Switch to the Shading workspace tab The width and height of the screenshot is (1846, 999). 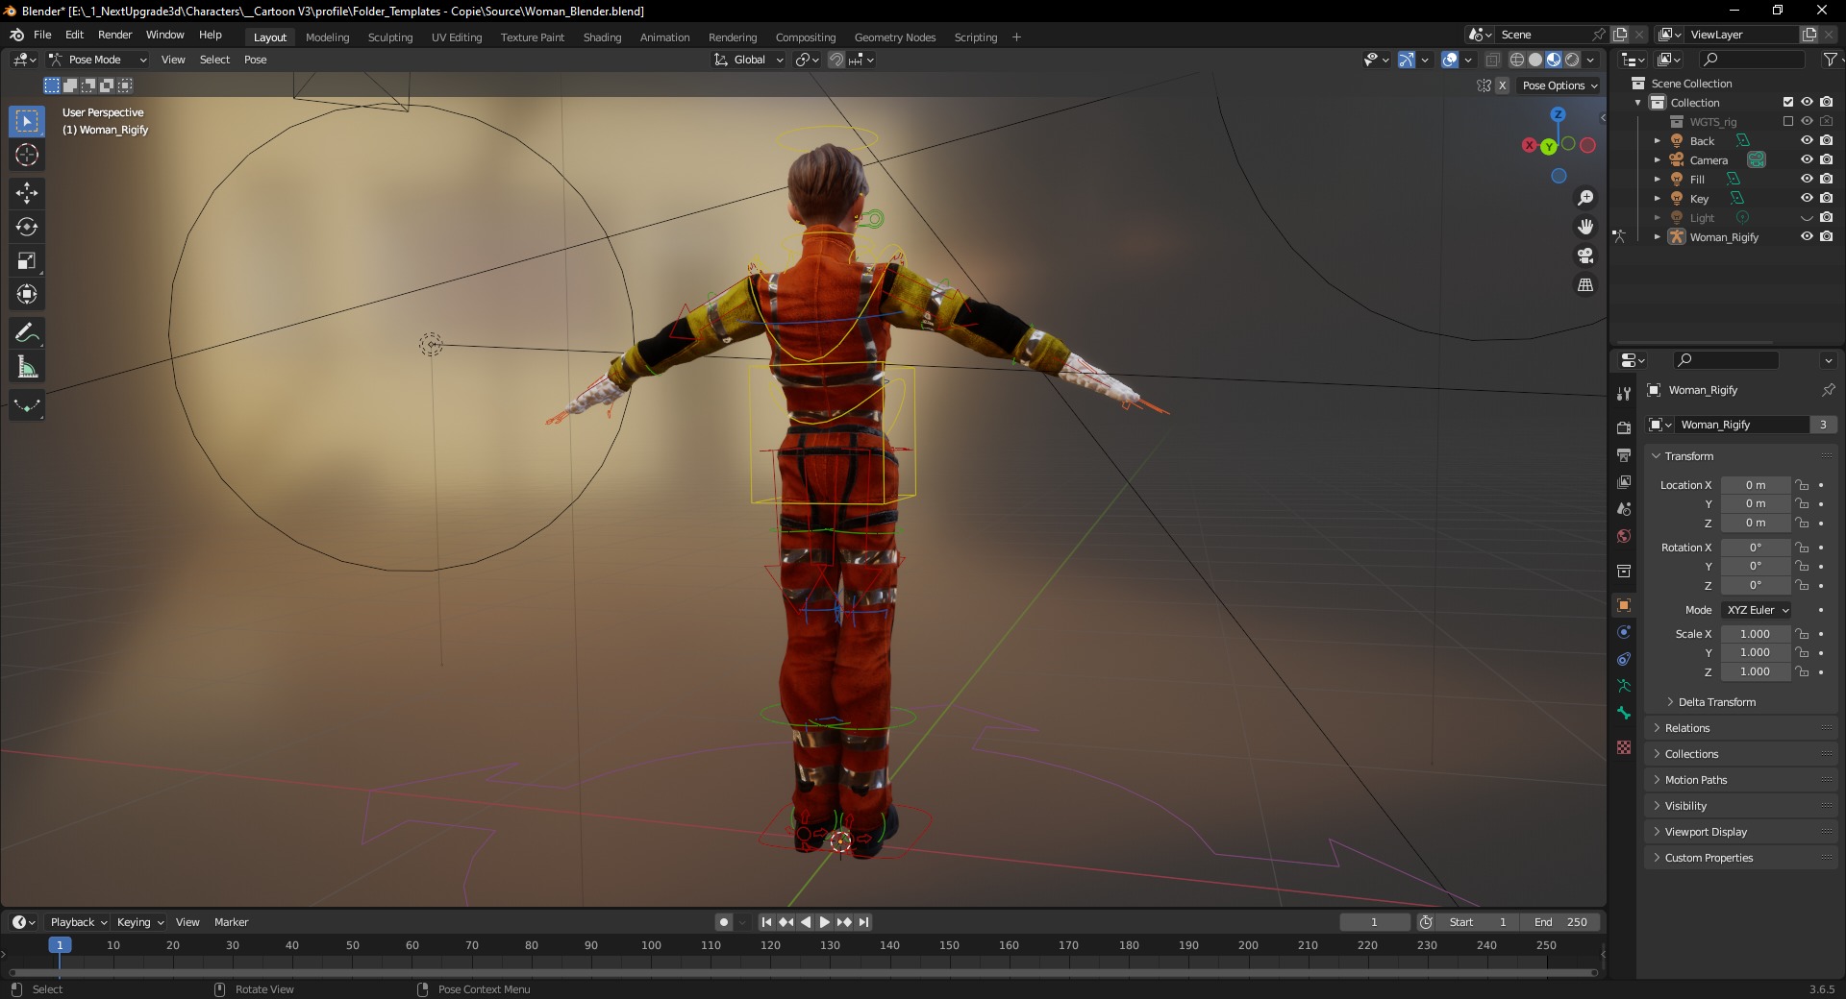pyautogui.click(x=602, y=37)
